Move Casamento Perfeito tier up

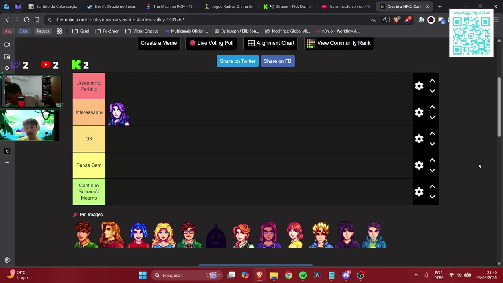pos(432,81)
